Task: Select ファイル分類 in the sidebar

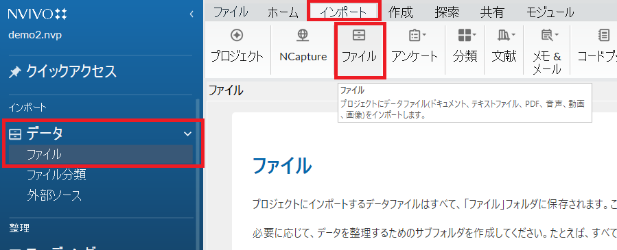Action: [x=56, y=175]
